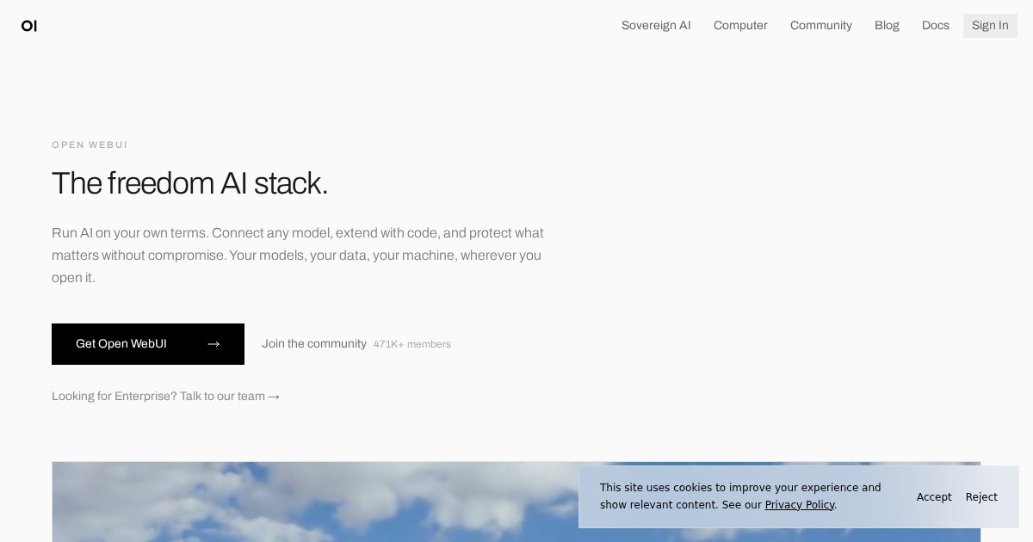The height and width of the screenshot is (542, 1033).
Task: Click the OI logo in the header
Action: coord(29,26)
